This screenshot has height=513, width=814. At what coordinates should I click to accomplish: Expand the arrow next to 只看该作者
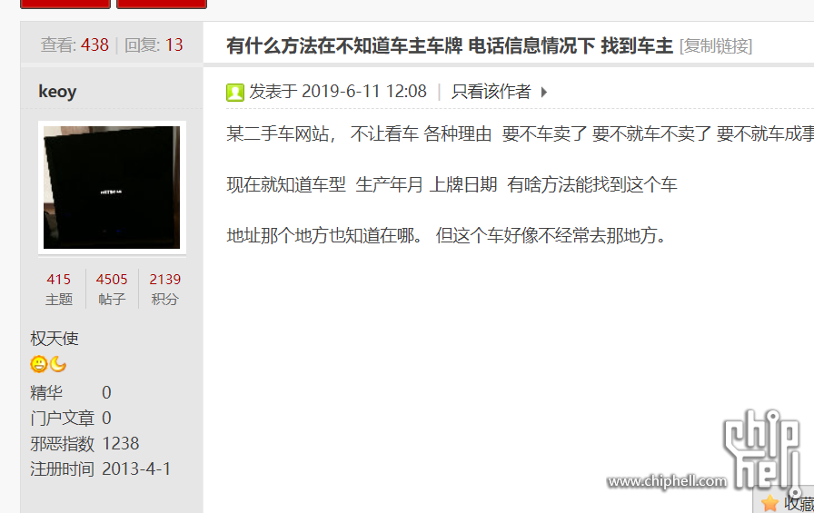[543, 93]
